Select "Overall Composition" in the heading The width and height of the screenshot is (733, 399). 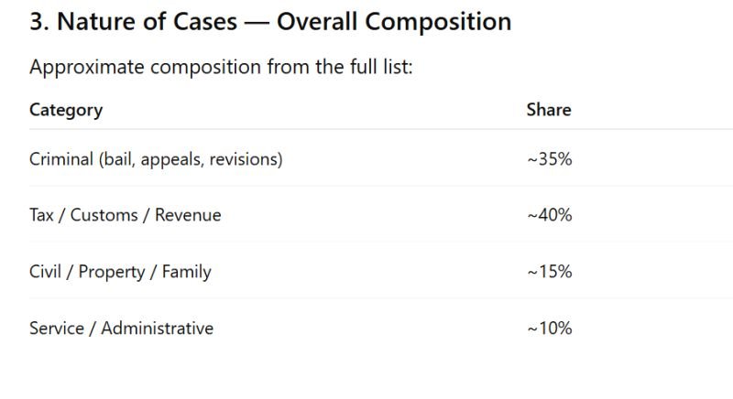tap(394, 22)
